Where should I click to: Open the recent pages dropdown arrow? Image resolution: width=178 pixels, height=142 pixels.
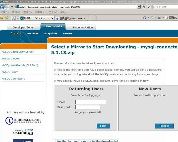[12, 7]
